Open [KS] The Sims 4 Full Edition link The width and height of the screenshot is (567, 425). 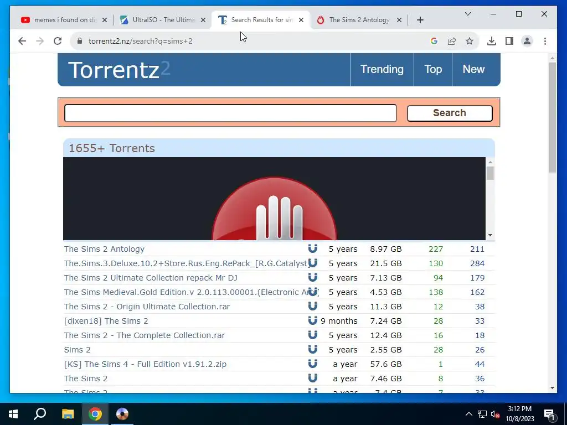pos(145,364)
